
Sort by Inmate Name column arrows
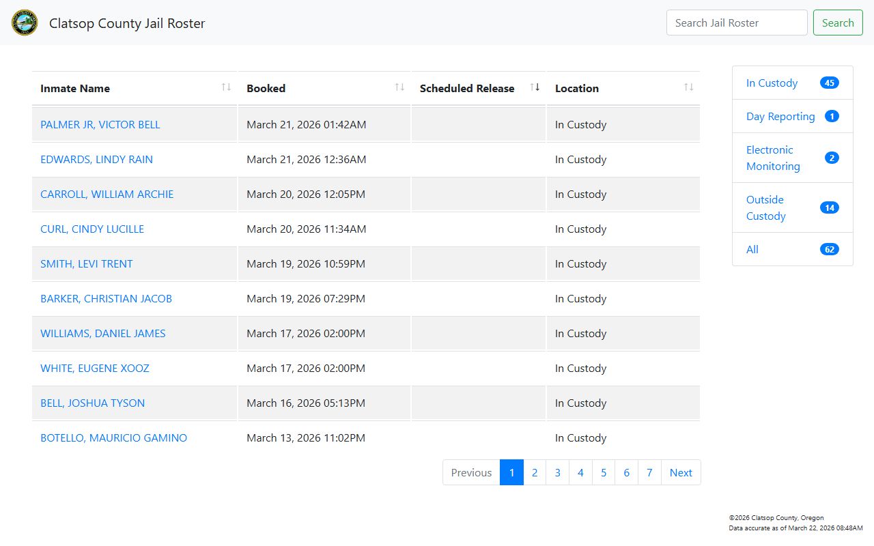click(x=226, y=87)
